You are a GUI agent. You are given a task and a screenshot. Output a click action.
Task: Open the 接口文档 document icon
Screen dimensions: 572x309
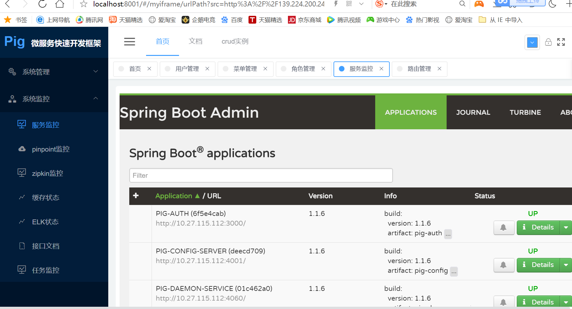click(21, 246)
